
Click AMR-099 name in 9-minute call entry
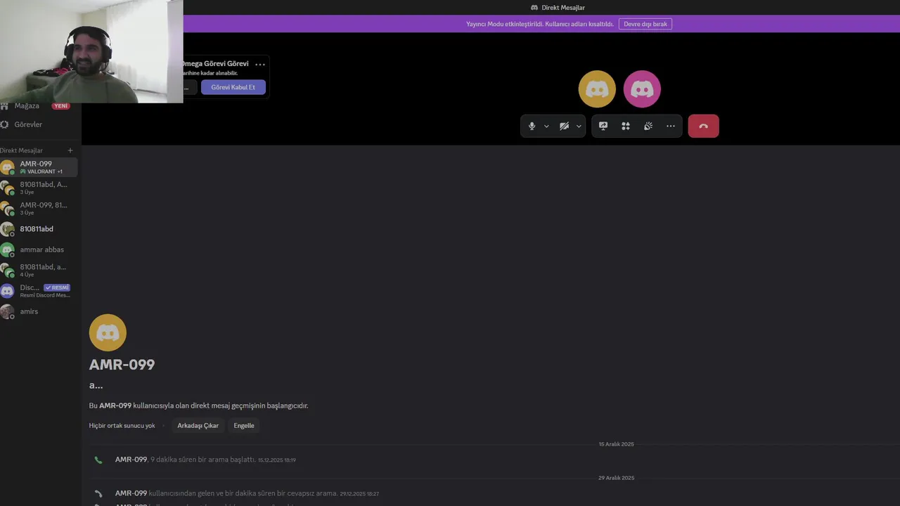(131, 460)
